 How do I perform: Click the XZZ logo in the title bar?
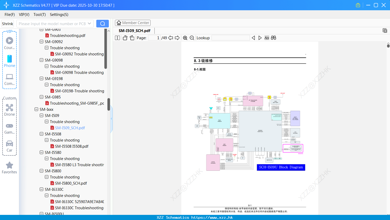tap(6, 5)
